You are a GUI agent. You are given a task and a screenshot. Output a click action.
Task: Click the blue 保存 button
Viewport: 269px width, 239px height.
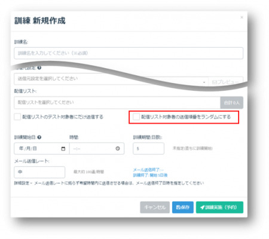coord(183,207)
